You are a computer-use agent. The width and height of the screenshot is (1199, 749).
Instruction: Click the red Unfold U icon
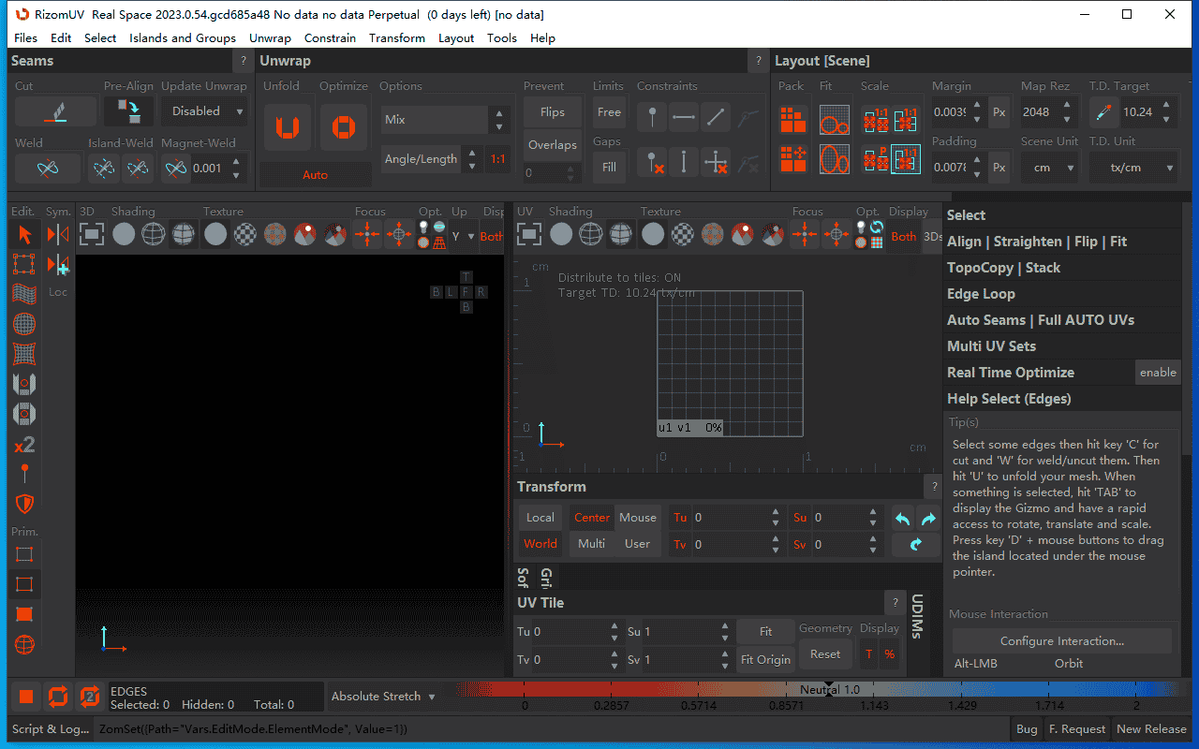coord(287,127)
